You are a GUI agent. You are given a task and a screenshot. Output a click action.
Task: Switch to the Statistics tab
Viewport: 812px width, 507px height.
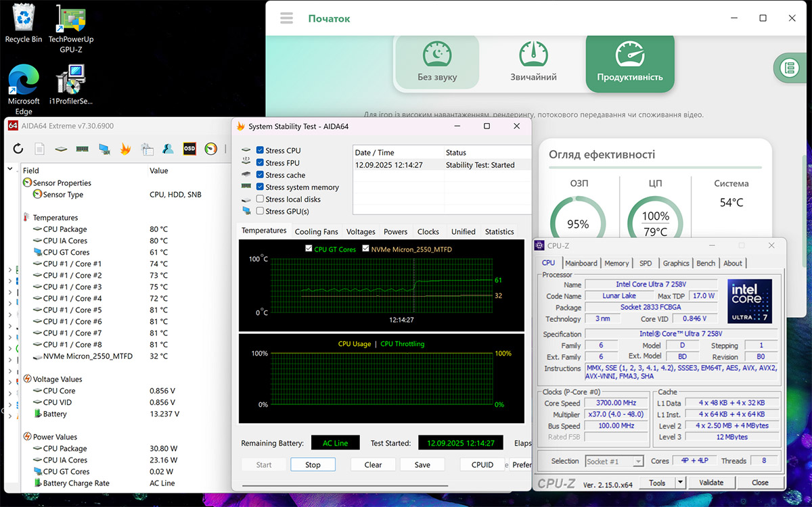click(x=499, y=231)
